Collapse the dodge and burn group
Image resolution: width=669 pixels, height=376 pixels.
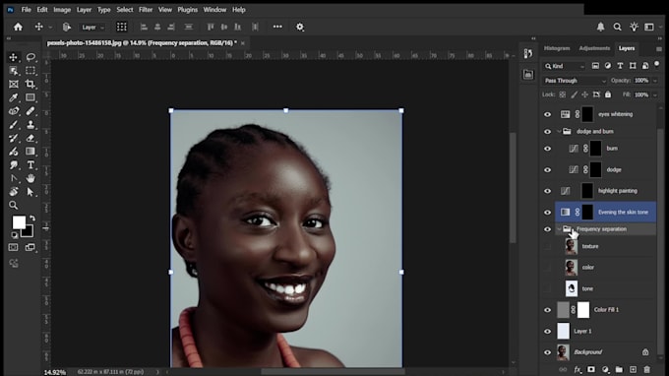coord(559,132)
